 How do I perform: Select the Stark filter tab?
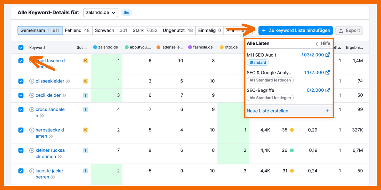pos(145,30)
